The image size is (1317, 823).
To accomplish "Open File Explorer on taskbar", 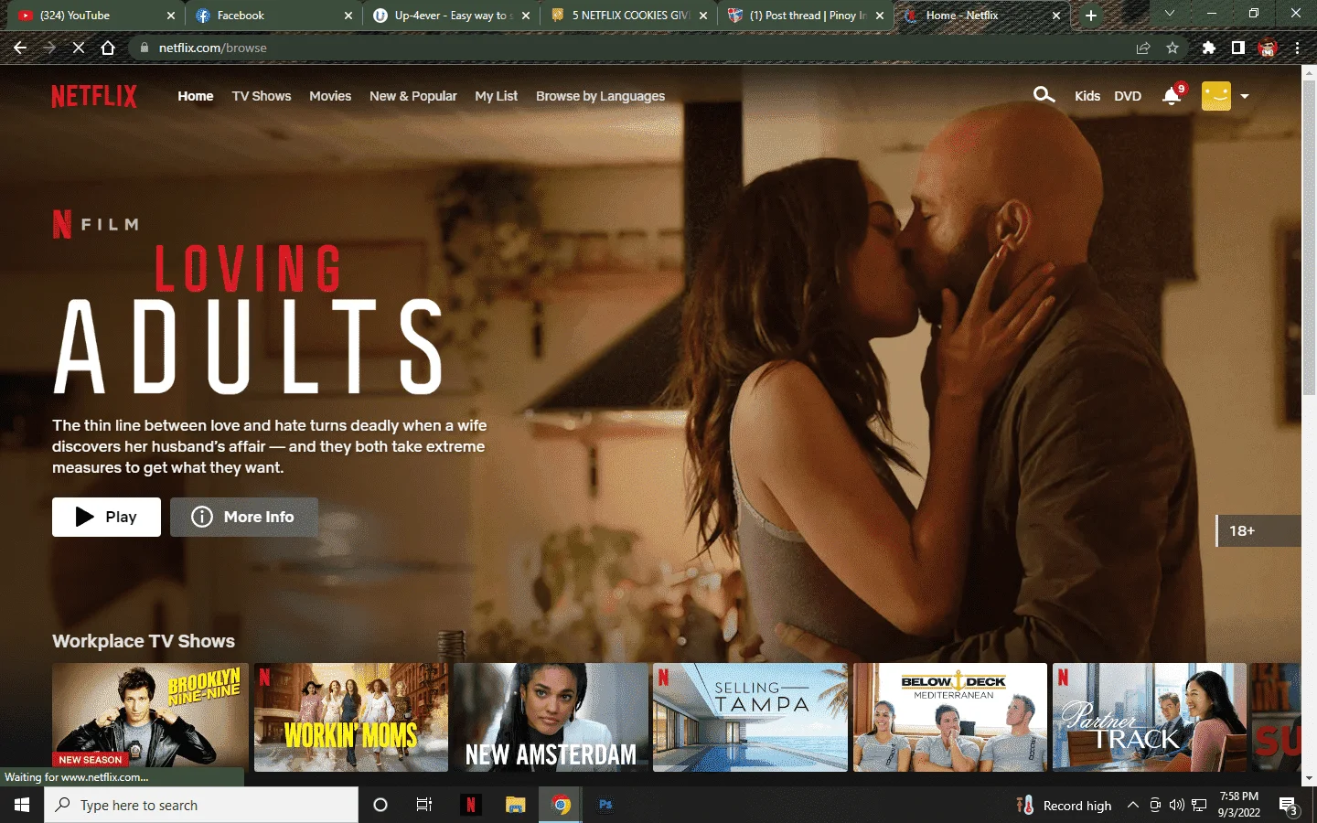I will [x=516, y=805].
